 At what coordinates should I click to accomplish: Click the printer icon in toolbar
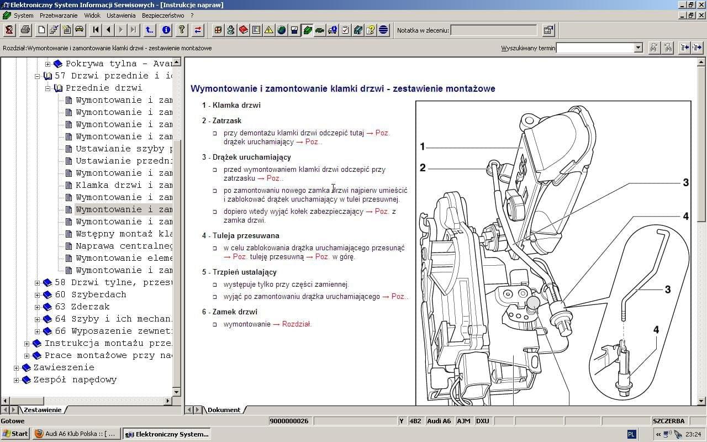(x=25, y=30)
